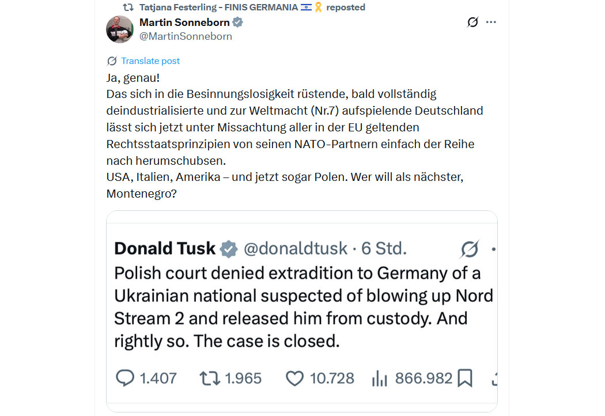Click the repost icon beside Tatjana Festerling

128,7
